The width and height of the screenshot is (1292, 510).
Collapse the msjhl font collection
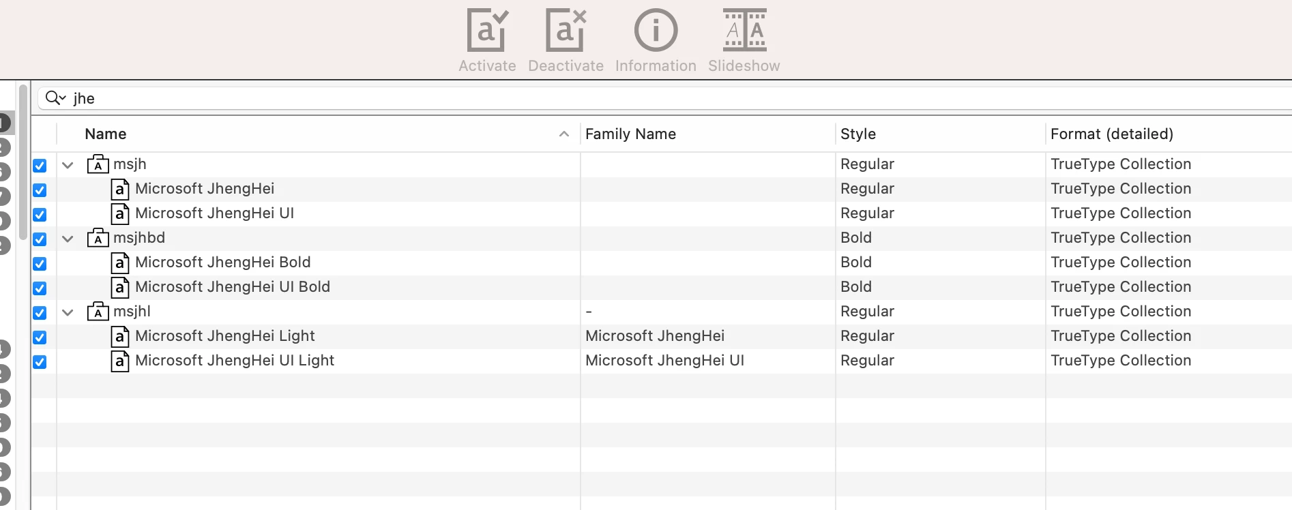[x=68, y=312]
